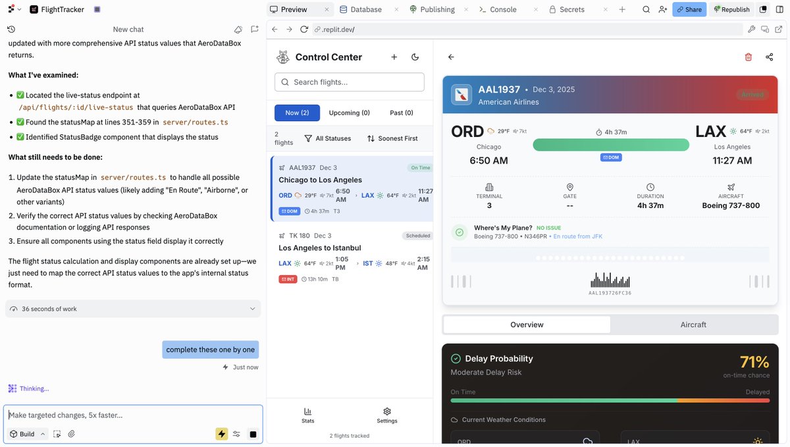Image resolution: width=790 pixels, height=447 pixels.
Task: Open the Stats bottom navigation item
Action: pyautogui.click(x=308, y=415)
